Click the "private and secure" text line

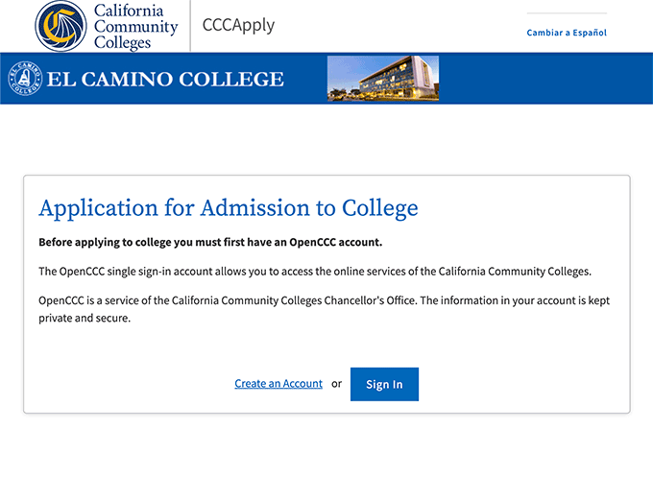point(85,319)
